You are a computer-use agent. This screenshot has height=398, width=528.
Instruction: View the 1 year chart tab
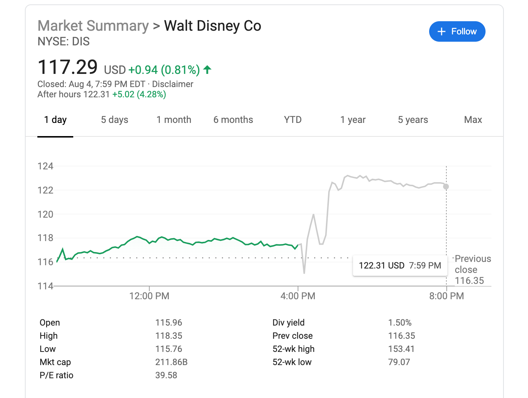(x=353, y=120)
